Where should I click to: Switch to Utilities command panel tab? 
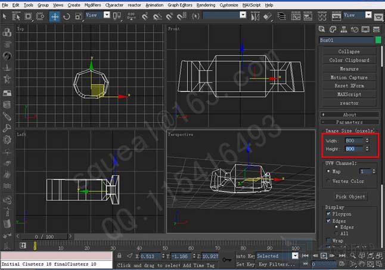click(376, 29)
